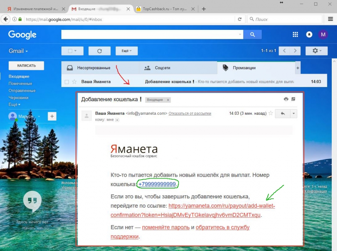Close the Яндекс browser tab
The height and width of the screenshot is (251, 337).
tap(63, 9)
